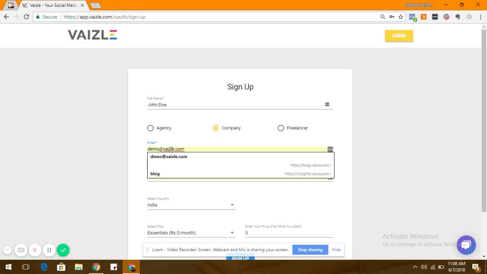Click the VAIZLE logo
This screenshot has height=274, width=487.
[92, 35]
